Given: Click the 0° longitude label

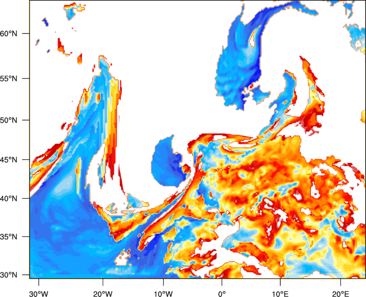Looking at the screenshot, I should (x=222, y=294).
